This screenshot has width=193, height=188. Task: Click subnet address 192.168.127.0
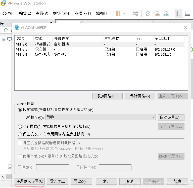pyautogui.click(x=165, y=49)
